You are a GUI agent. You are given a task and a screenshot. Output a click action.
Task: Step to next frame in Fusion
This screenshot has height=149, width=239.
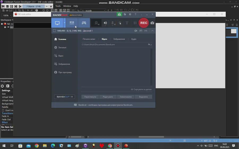tap(16, 6)
